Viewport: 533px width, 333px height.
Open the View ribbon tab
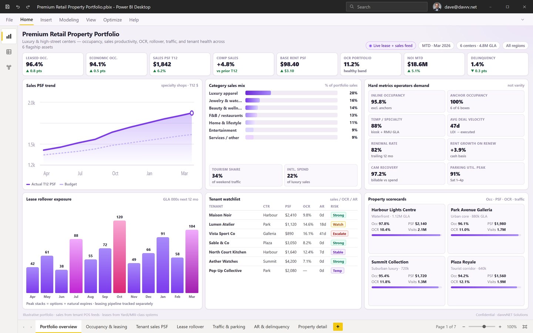click(x=91, y=20)
